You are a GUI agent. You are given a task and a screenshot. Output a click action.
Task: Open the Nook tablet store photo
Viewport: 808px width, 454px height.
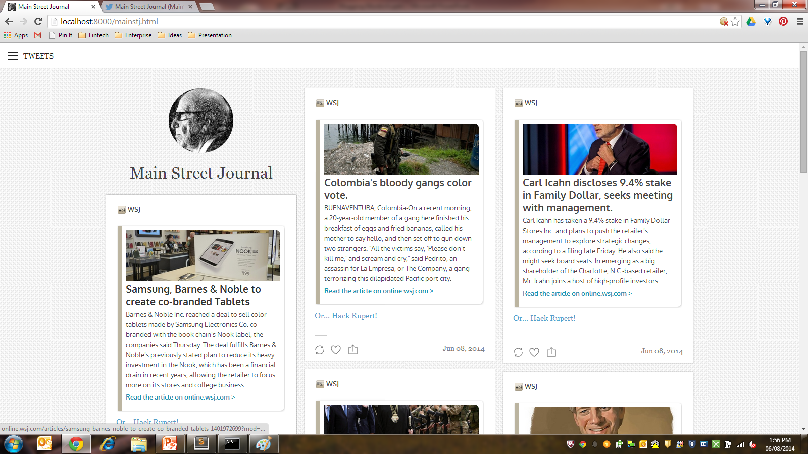203,255
